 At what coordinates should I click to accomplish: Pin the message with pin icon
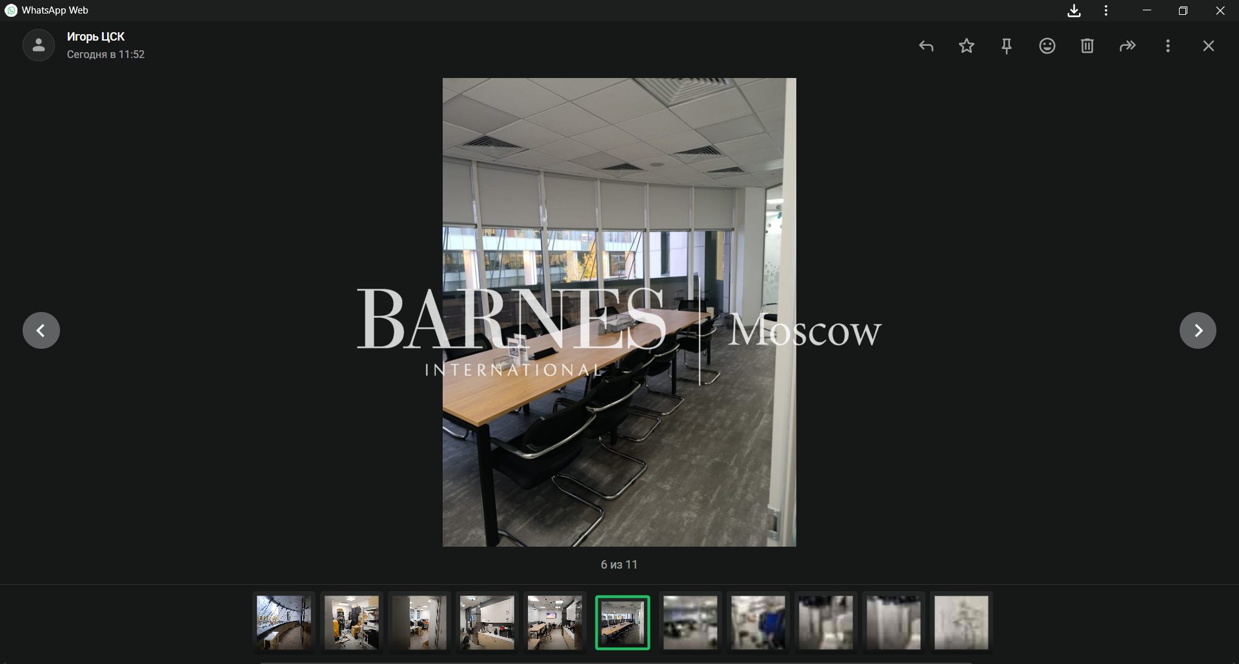(1007, 46)
